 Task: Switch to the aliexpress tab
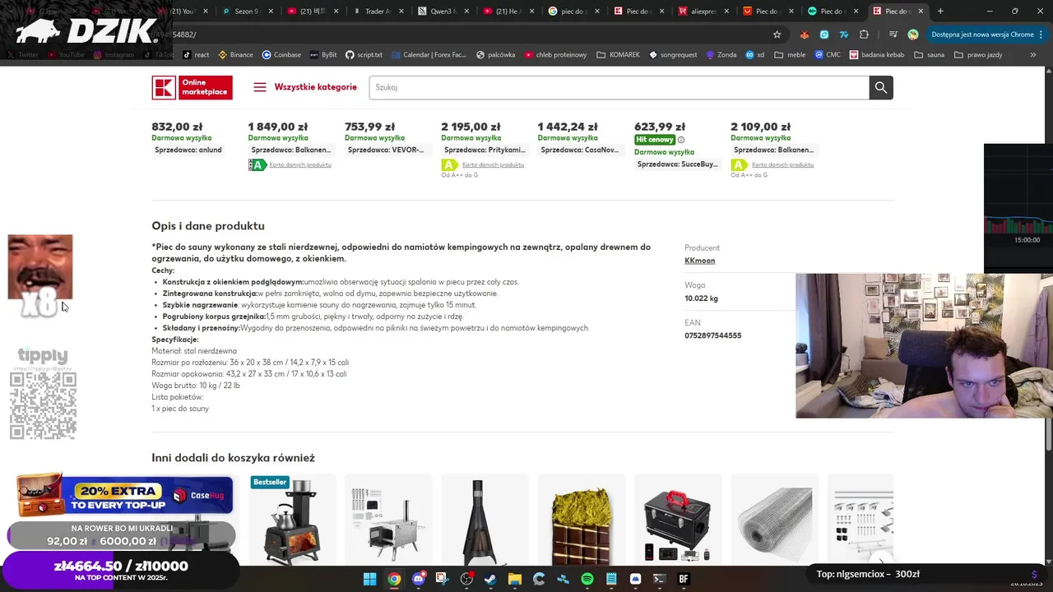[703, 12]
